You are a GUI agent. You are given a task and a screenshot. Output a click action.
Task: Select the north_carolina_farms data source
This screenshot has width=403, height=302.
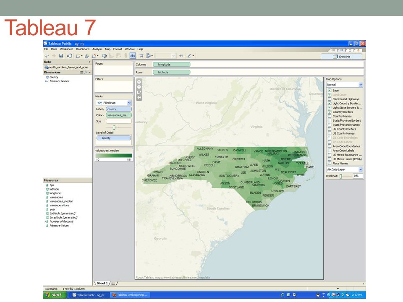coord(68,67)
